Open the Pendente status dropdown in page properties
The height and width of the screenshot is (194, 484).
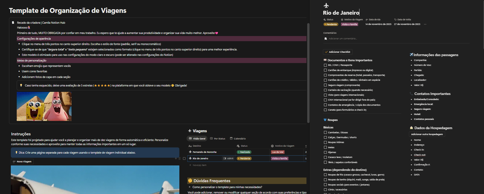(331, 24)
